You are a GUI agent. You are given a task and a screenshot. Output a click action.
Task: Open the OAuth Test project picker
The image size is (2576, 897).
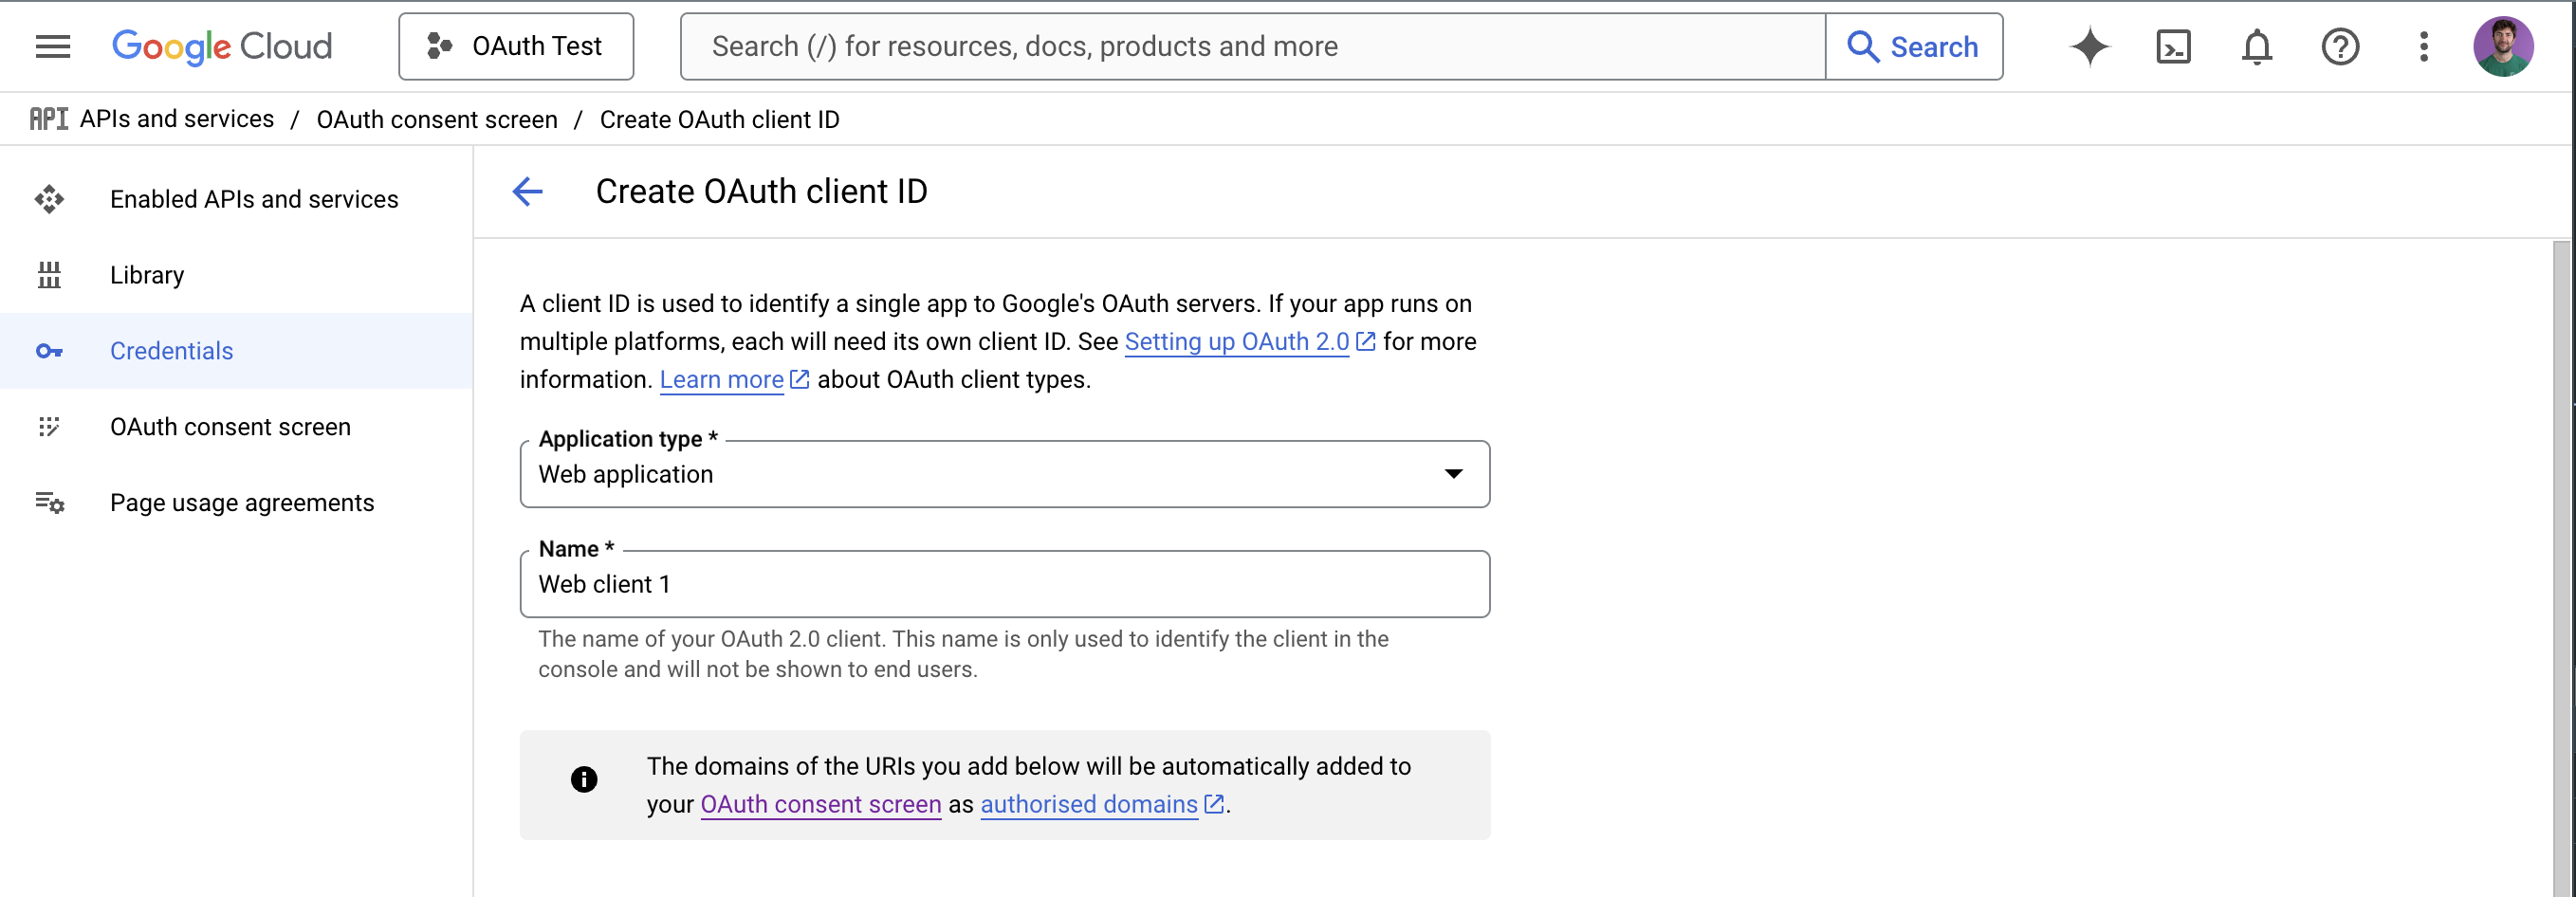point(515,46)
